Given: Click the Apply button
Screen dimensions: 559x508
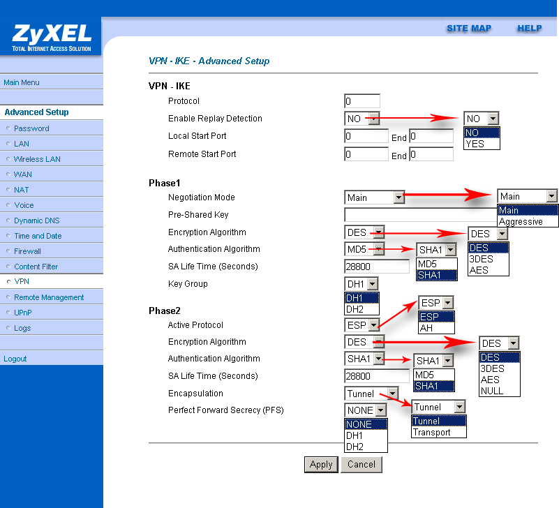Looking at the screenshot, I should [x=321, y=465].
